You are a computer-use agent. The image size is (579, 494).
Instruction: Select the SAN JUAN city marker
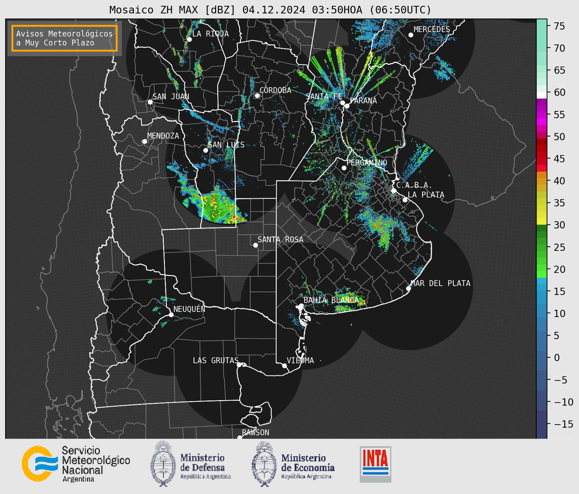coord(150,102)
